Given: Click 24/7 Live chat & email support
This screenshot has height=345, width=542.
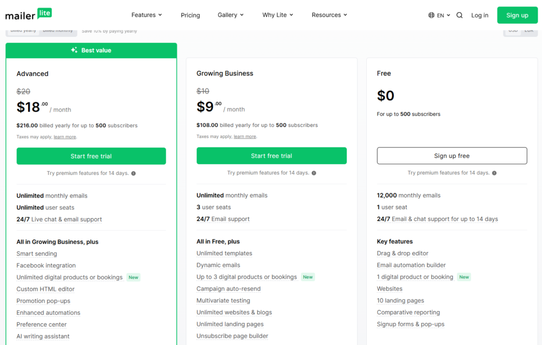Looking at the screenshot, I should [59, 219].
